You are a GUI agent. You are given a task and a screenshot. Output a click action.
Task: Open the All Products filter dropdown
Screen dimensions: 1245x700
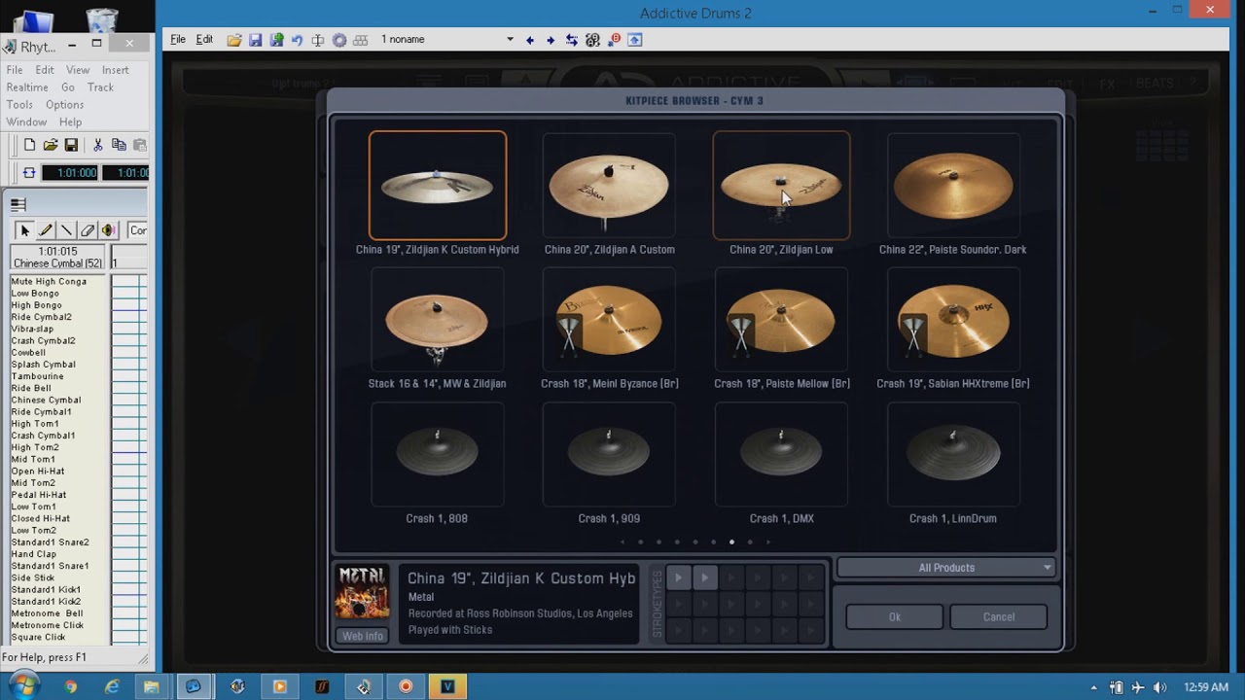click(x=945, y=568)
